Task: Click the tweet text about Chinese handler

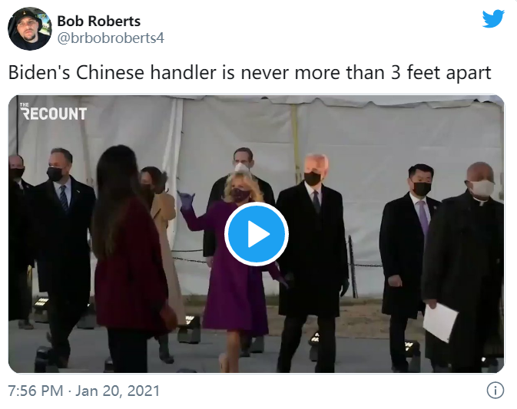Action: (250, 72)
